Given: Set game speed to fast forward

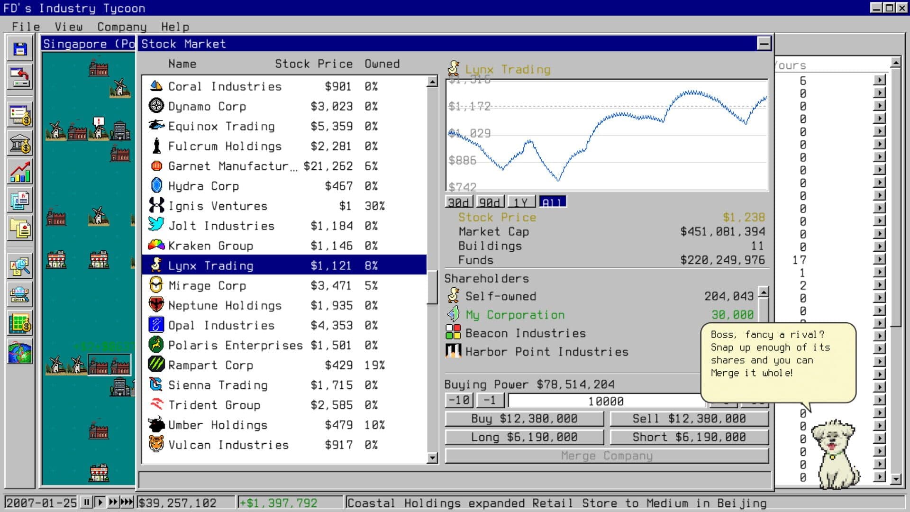Looking at the screenshot, I should (x=113, y=502).
